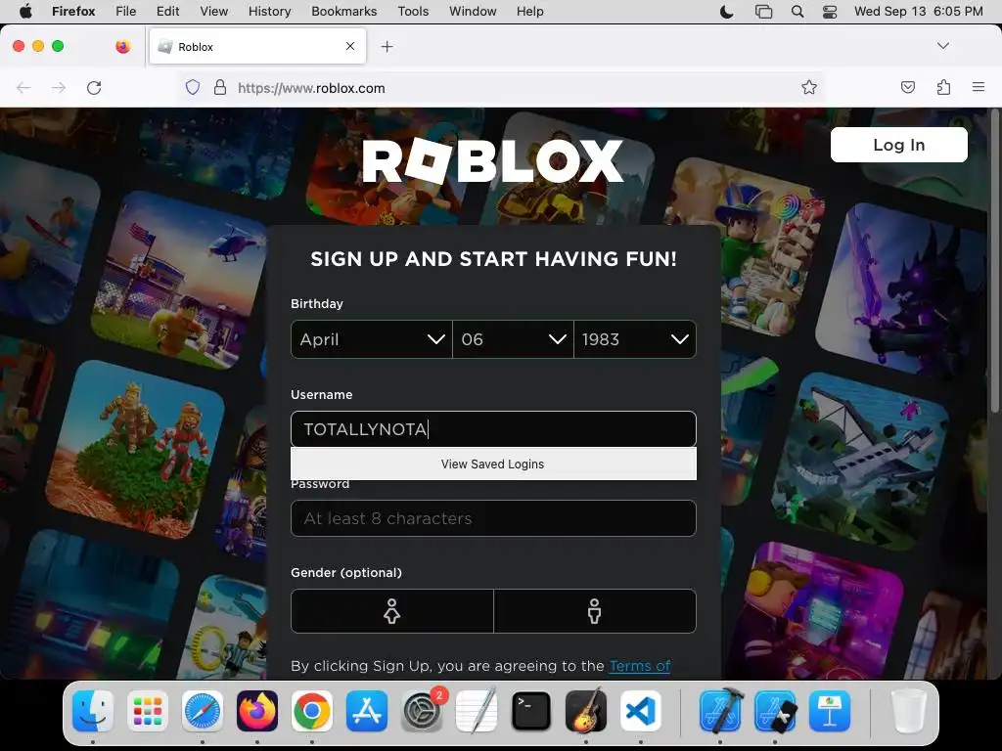1002x751 pixels.
Task: Open the Edit menu
Action: click(167, 11)
